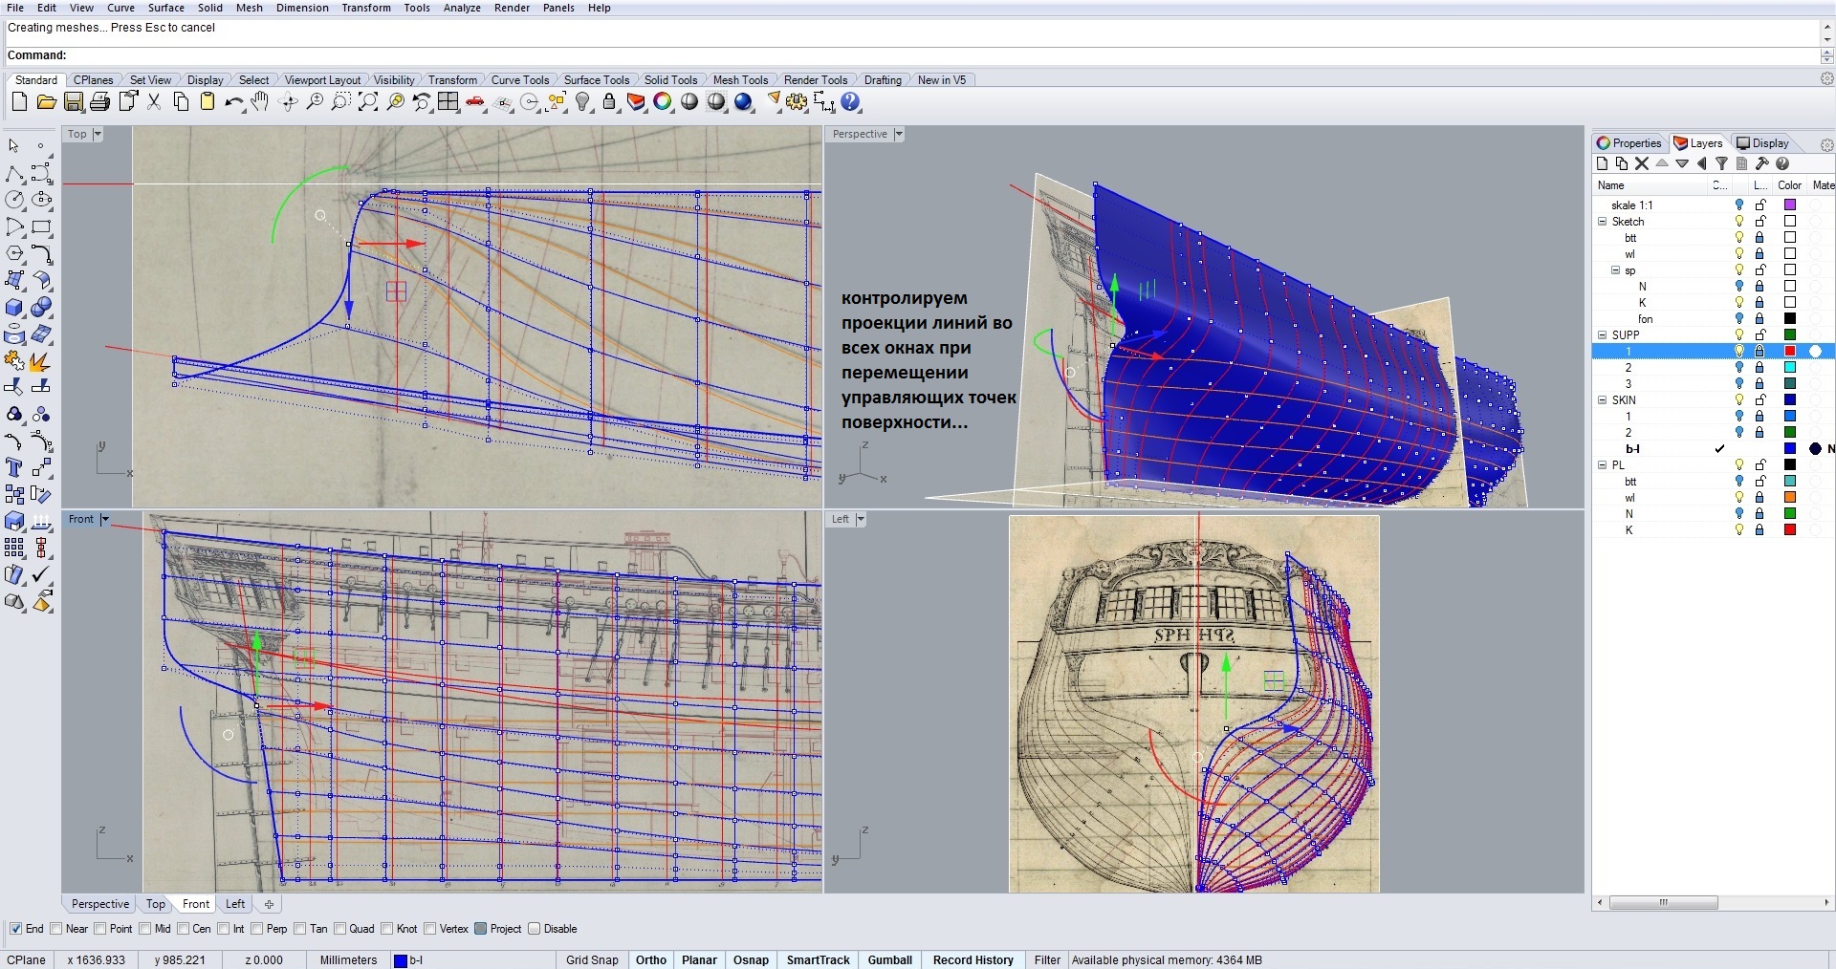Image resolution: width=1836 pixels, height=969 pixels.
Task: Select the Polyline tool in left sidebar
Action: click(x=14, y=173)
